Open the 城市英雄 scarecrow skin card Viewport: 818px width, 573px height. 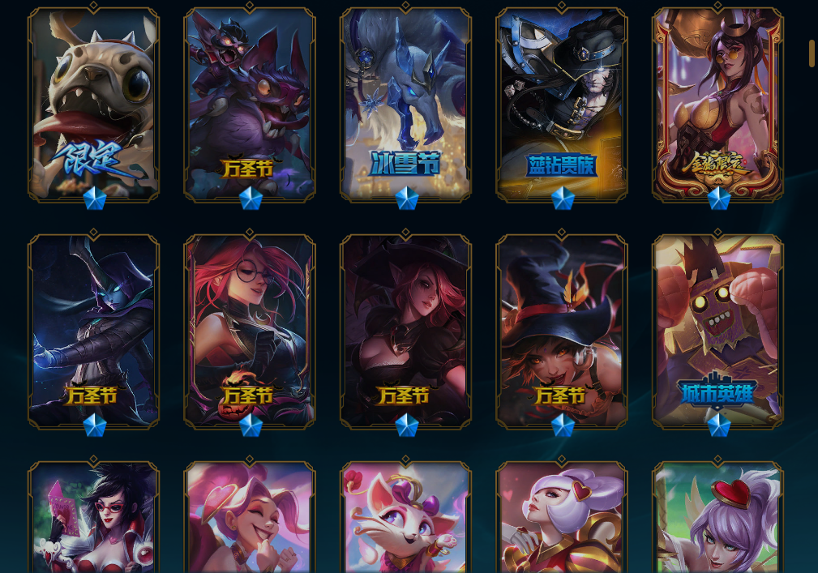pyautogui.click(x=717, y=331)
